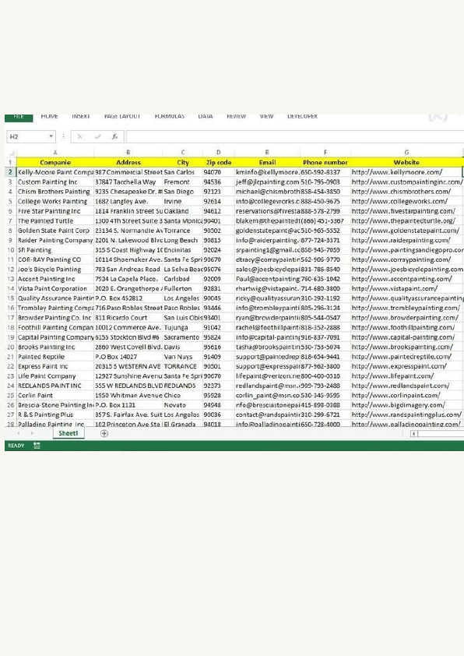Click the srpainting1@gmail email cell
Viewport: 464px width, 656px height.
click(x=267, y=250)
